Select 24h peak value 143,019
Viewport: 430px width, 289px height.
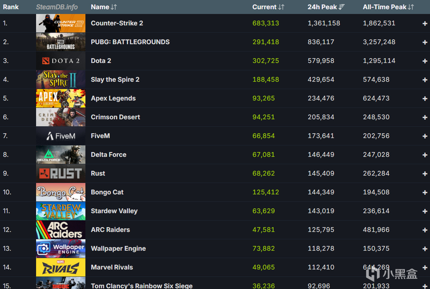[321, 211]
